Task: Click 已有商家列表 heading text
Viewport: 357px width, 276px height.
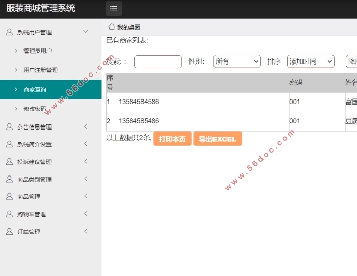Action: pos(128,40)
